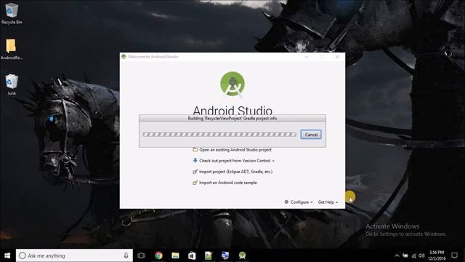Select the Junk desktop icon
465x262 pixels.
(x=12, y=85)
